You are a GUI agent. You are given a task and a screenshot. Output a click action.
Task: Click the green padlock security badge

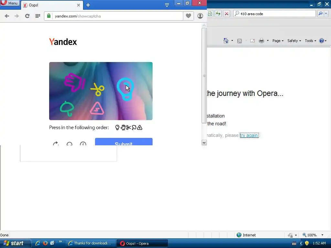[49, 16]
